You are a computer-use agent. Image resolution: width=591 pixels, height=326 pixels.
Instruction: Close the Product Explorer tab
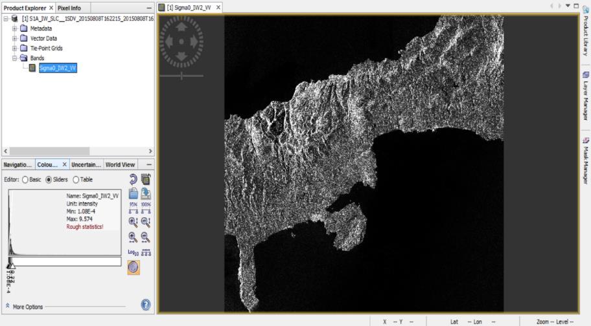[51, 8]
